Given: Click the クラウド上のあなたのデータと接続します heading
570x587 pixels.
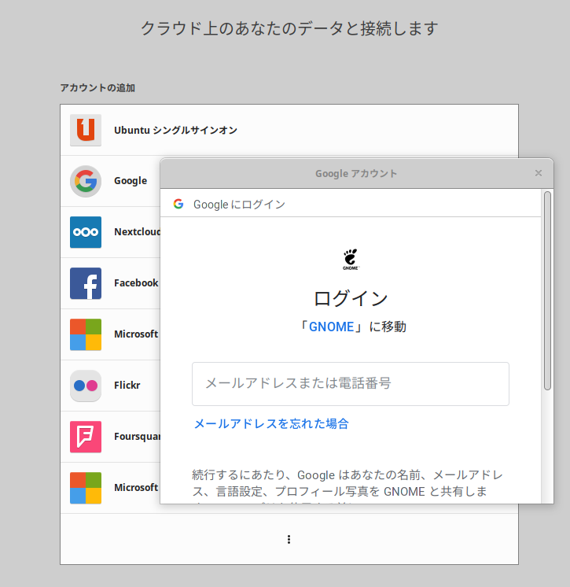Looking at the screenshot, I should coord(289,28).
